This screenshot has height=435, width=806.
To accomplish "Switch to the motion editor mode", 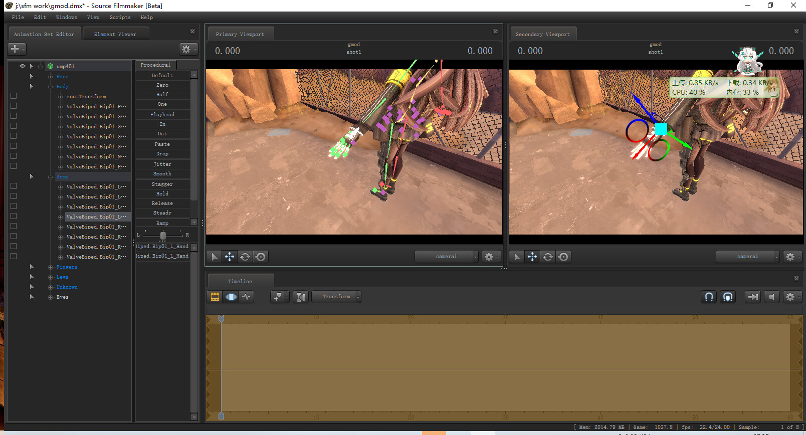I will coord(231,297).
